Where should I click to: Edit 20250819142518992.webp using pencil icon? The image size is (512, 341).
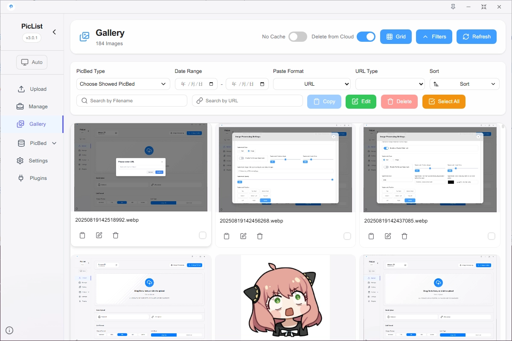pyautogui.click(x=99, y=235)
